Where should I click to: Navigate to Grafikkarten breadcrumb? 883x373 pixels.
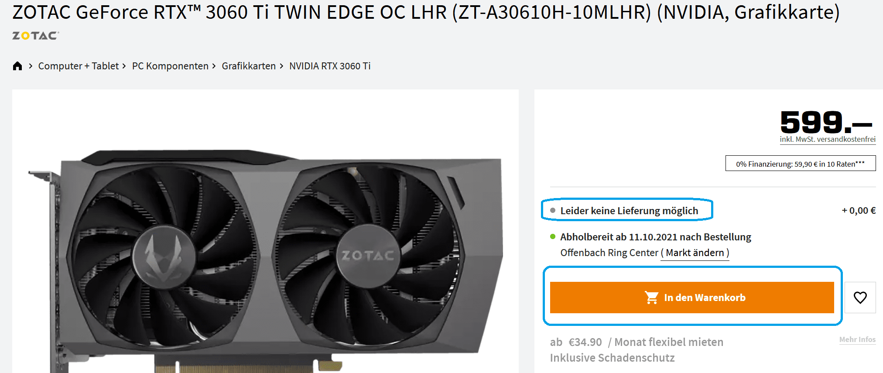(249, 66)
